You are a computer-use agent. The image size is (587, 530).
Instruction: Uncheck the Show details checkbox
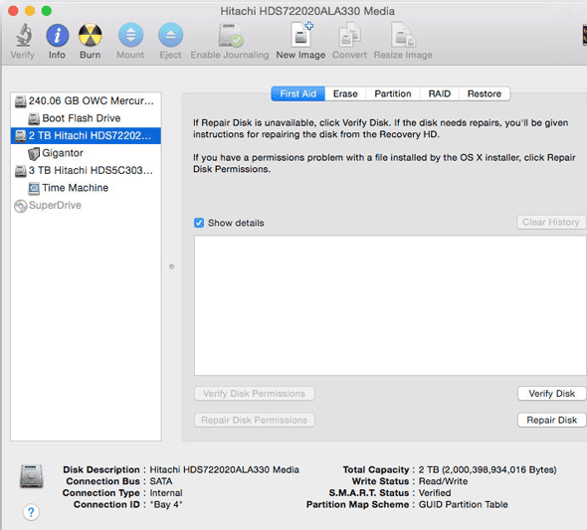pyautogui.click(x=199, y=223)
